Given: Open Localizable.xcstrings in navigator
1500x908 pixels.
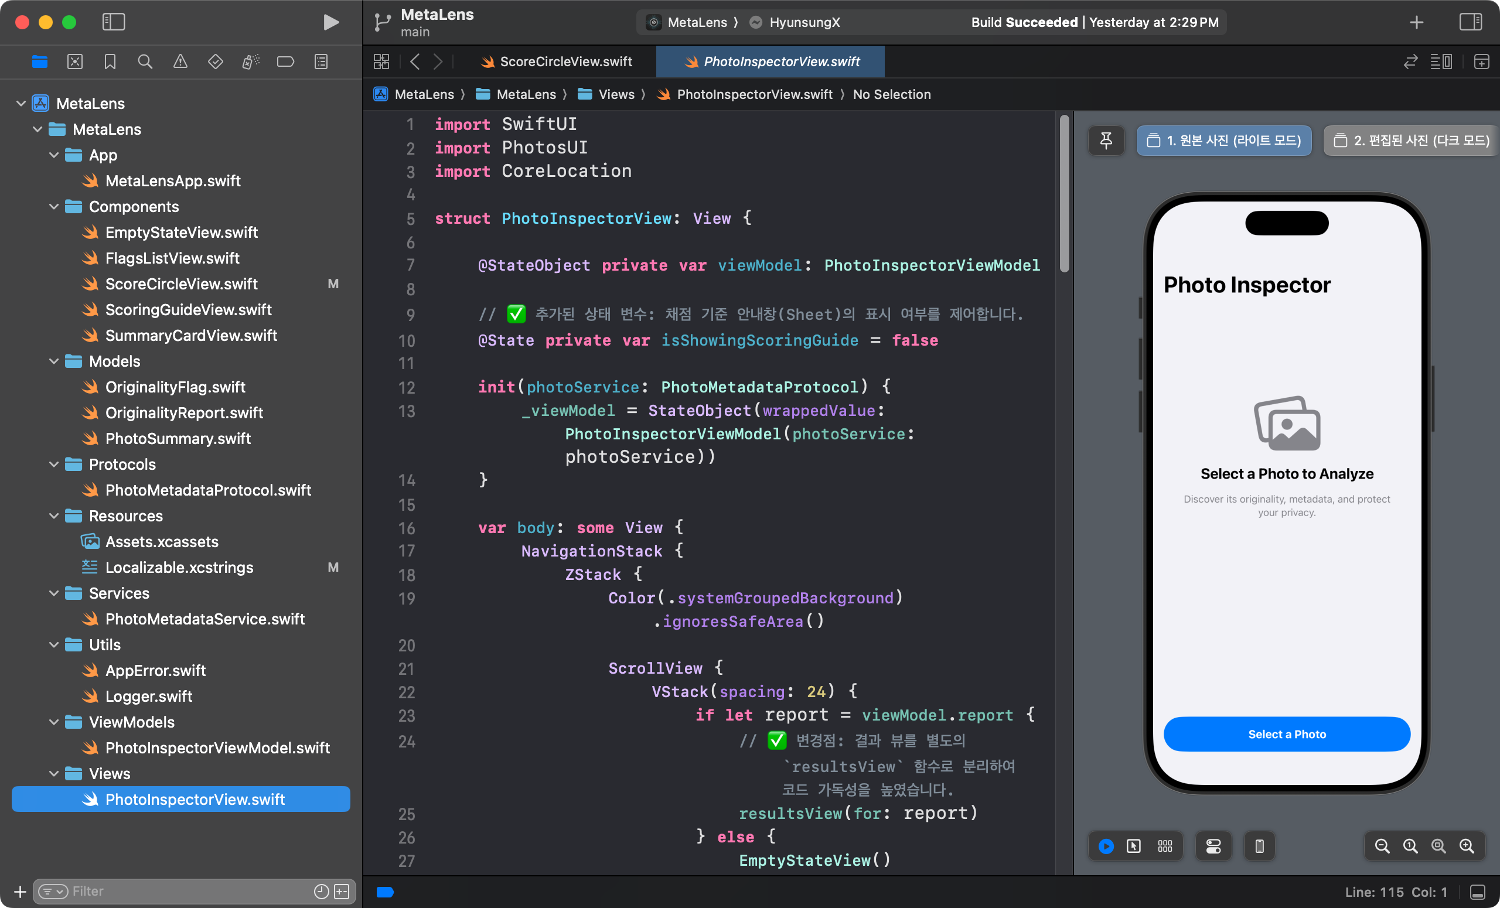Looking at the screenshot, I should tap(179, 567).
